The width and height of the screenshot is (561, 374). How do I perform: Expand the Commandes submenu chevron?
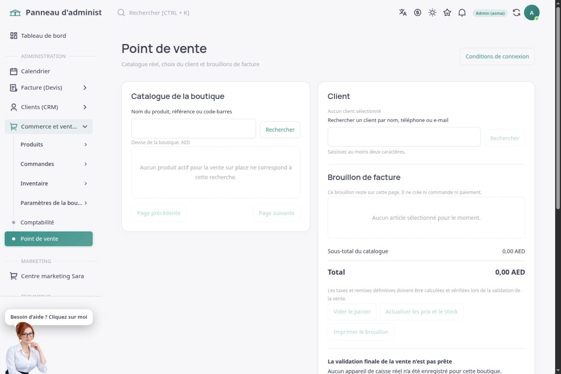click(x=85, y=164)
